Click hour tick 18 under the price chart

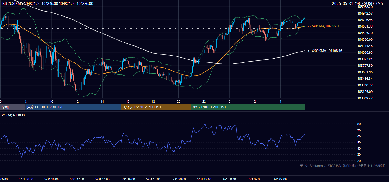pyautogui.click(x=153, y=101)
